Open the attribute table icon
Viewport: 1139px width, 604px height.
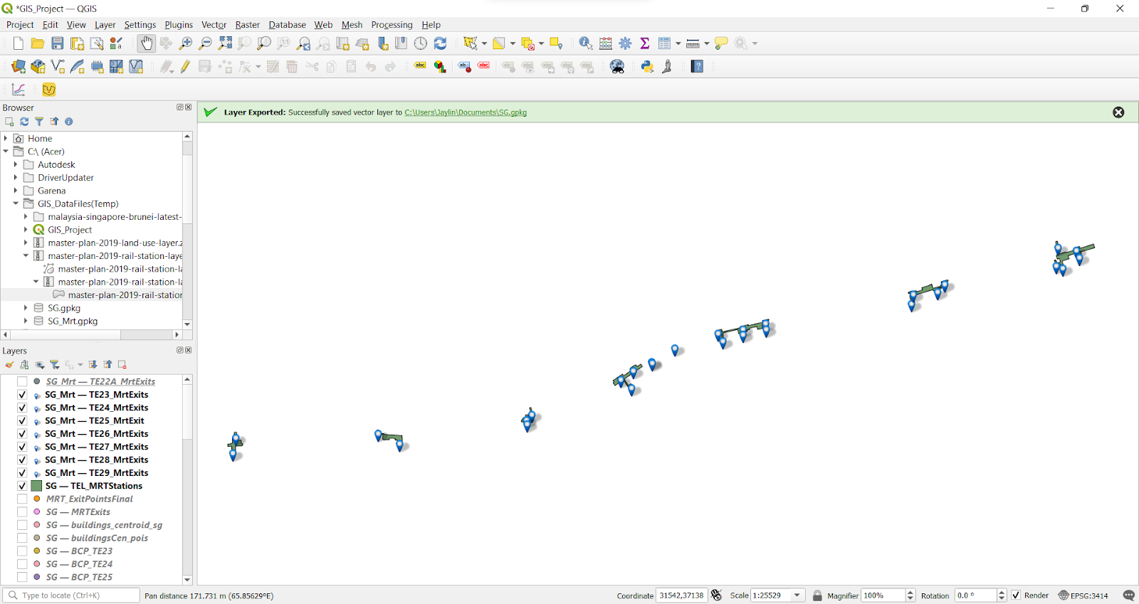click(606, 43)
